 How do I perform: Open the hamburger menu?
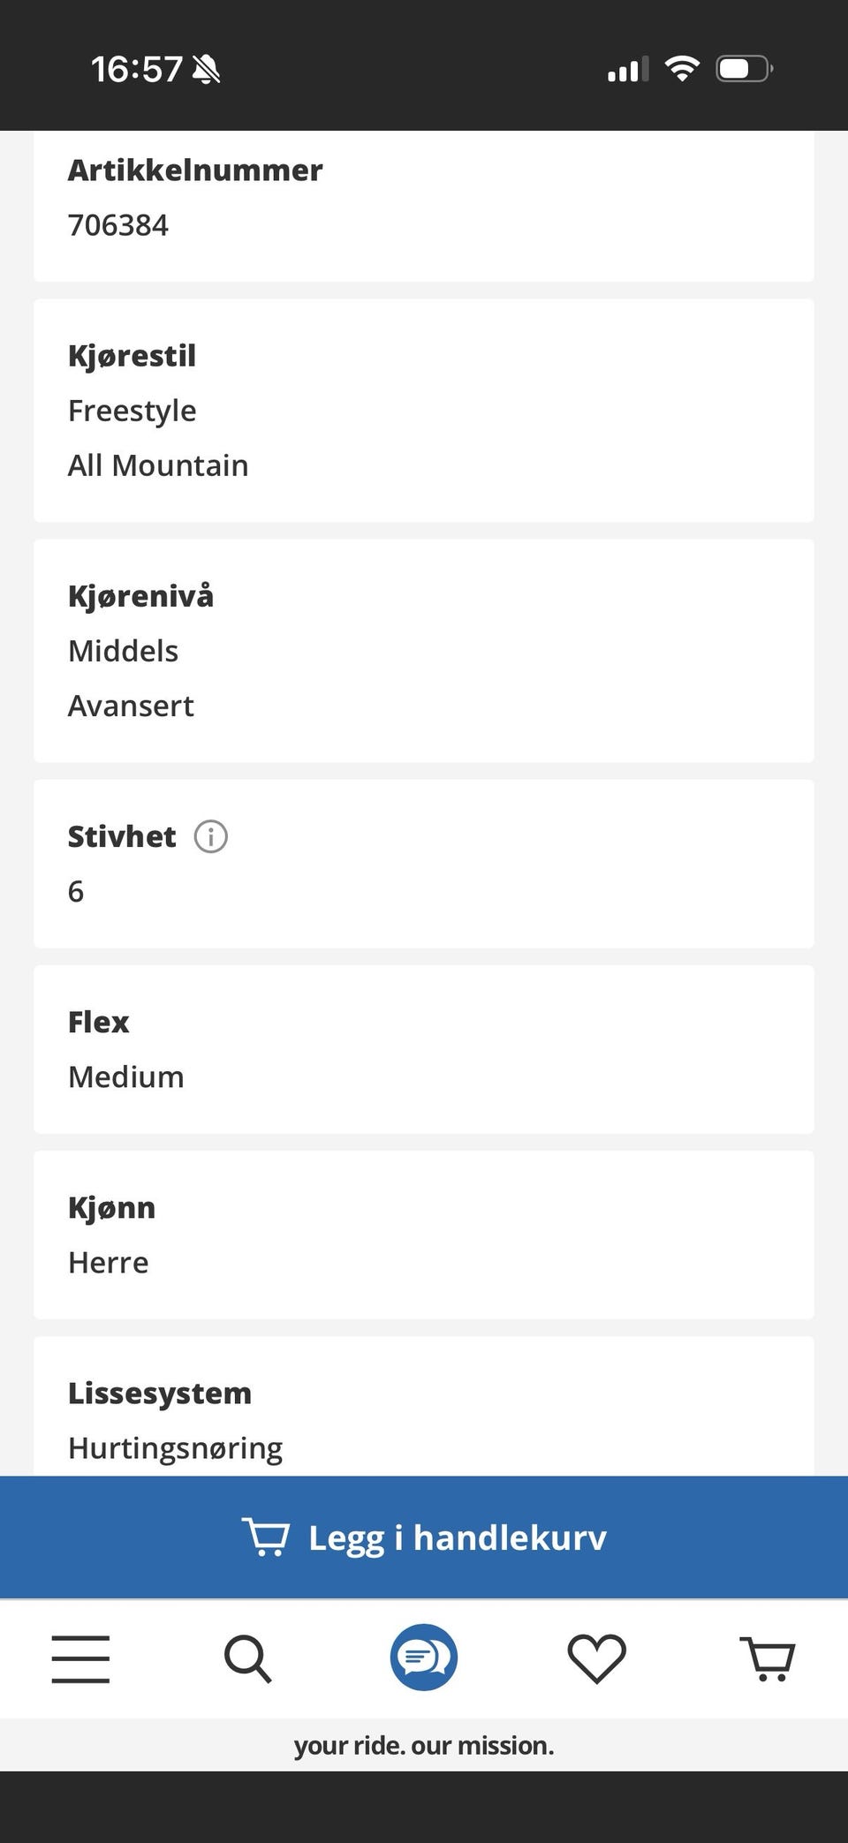[80, 1658]
